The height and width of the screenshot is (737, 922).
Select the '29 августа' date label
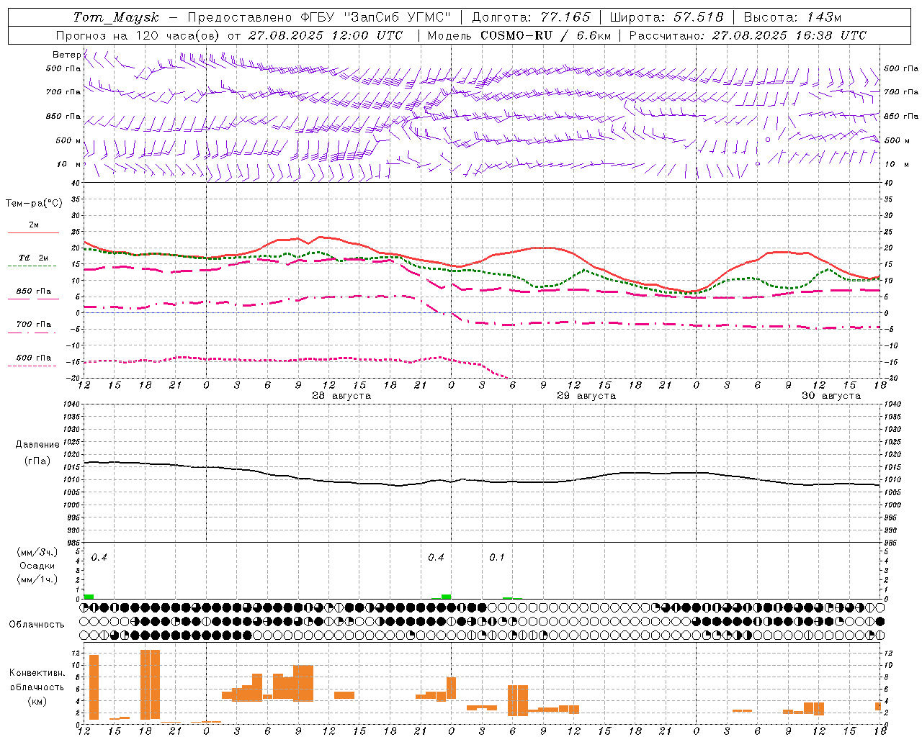pyautogui.click(x=586, y=396)
